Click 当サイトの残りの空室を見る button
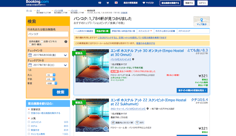 pyautogui.click(x=192, y=90)
